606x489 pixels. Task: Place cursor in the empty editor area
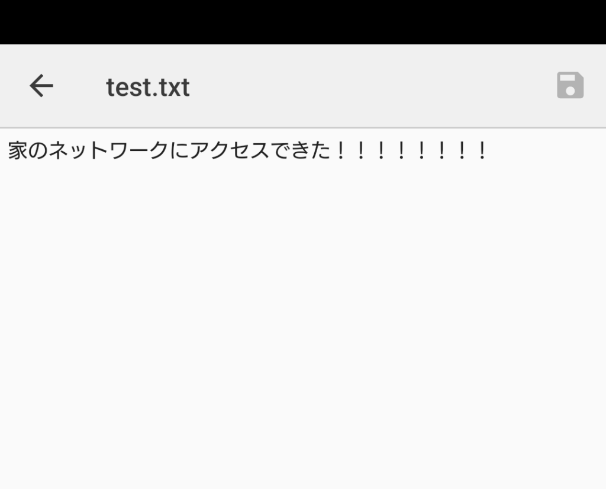click(303, 326)
